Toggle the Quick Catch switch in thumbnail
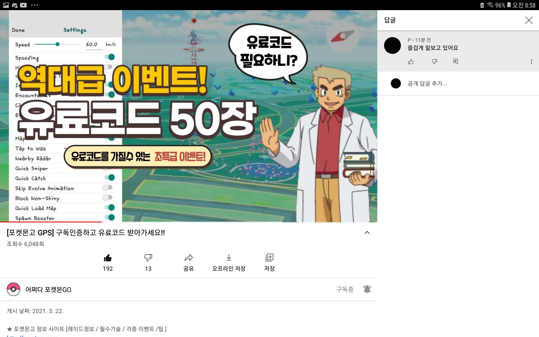The width and height of the screenshot is (539, 337). (x=110, y=177)
